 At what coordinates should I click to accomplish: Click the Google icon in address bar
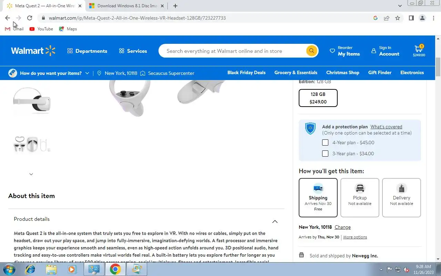tap(376, 18)
